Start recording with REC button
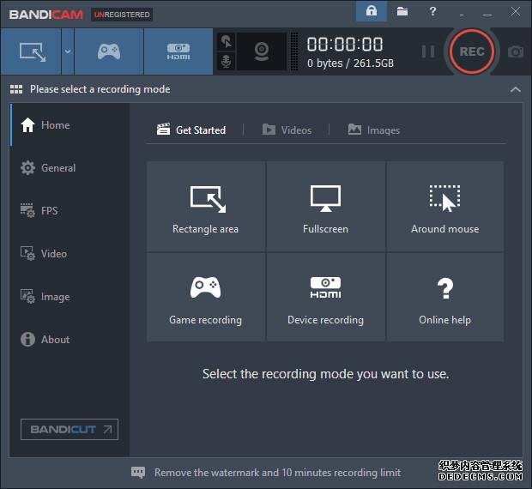The width and height of the screenshot is (532, 489). [472, 51]
